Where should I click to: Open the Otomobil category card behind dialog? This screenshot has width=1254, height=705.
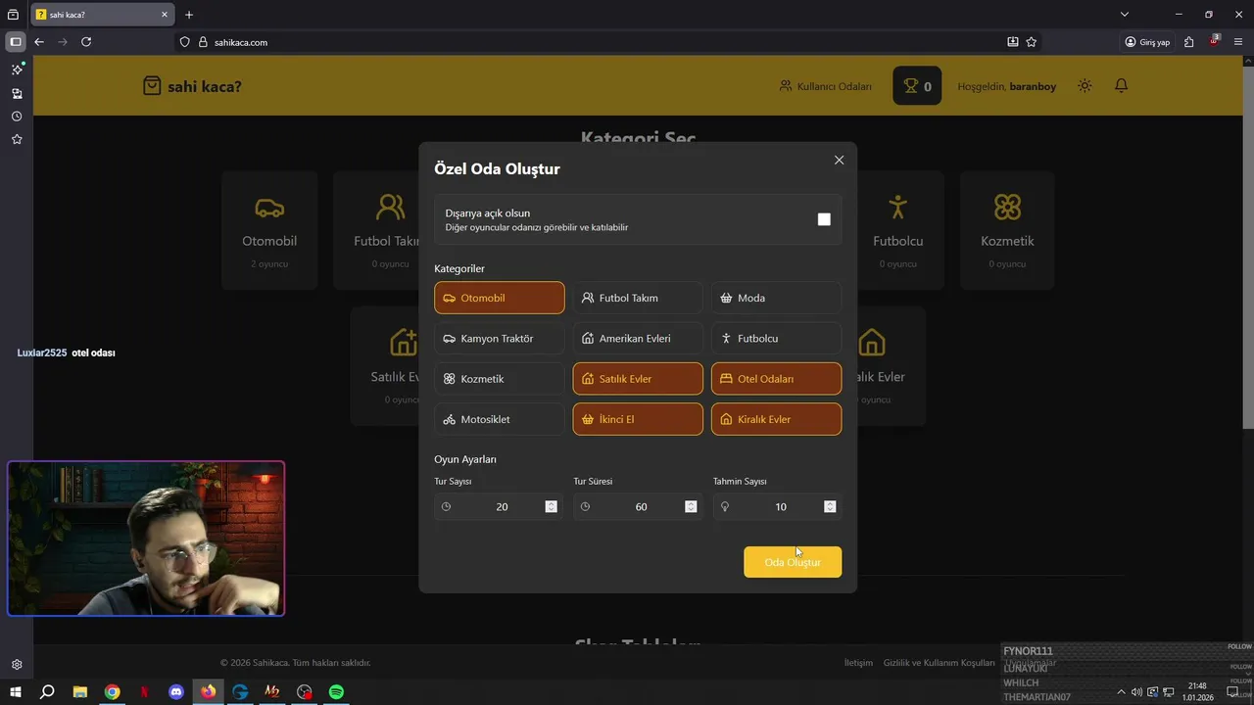click(x=269, y=230)
